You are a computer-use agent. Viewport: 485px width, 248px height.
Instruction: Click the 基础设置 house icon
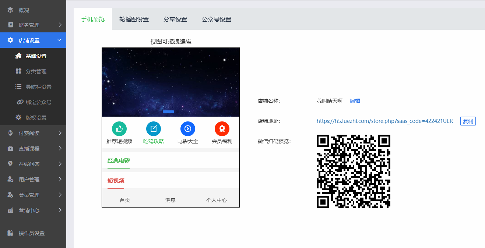(x=18, y=56)
